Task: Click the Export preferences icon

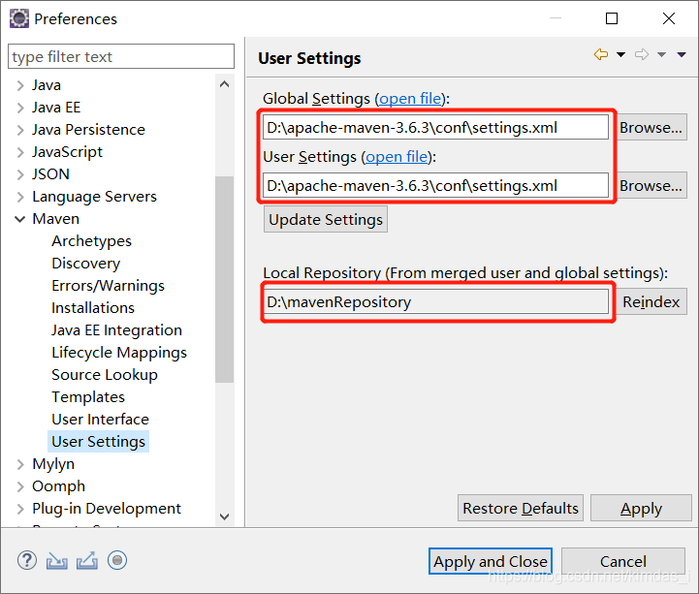Action: tap(87, 561)
